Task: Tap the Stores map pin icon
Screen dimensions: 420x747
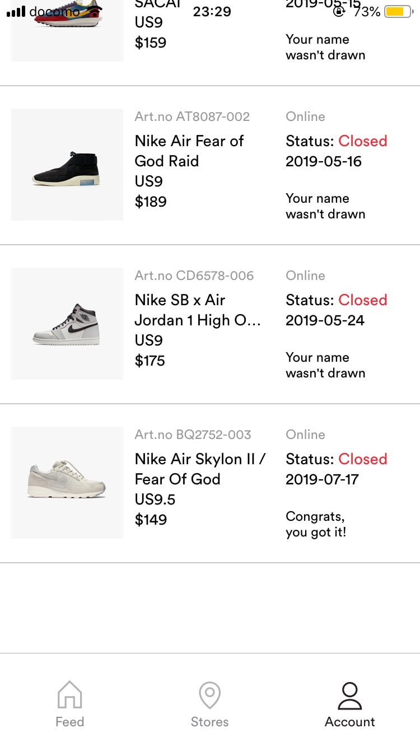Action: tap(209, 695)
